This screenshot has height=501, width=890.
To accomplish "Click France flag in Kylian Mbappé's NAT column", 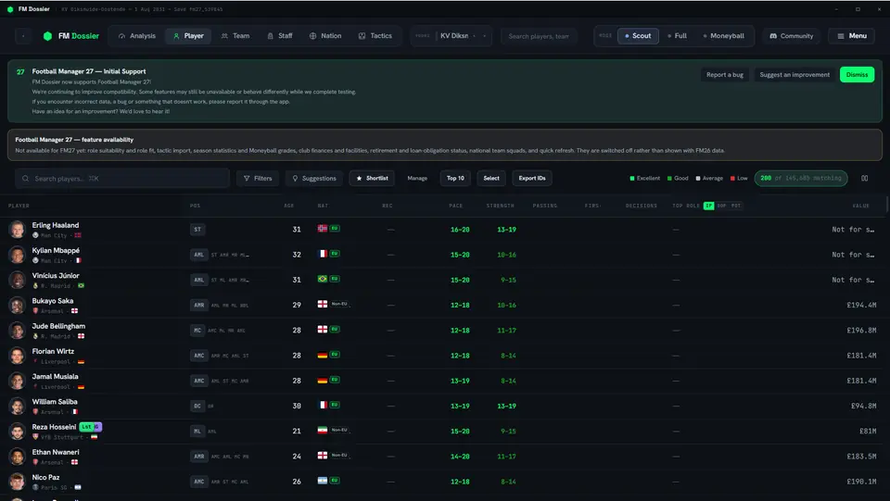I will [323, 254].
